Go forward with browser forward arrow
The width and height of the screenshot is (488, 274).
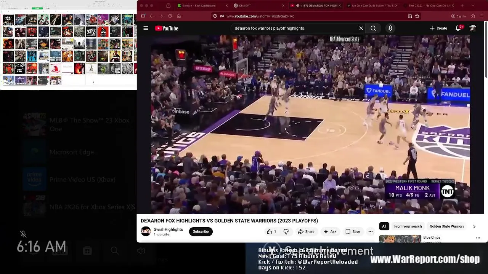pos(161,16)
